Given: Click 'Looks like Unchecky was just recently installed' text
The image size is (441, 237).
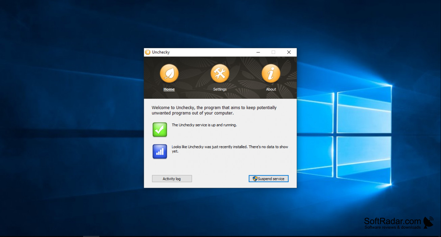Looking at the screenshot, I should pos(230,149).
